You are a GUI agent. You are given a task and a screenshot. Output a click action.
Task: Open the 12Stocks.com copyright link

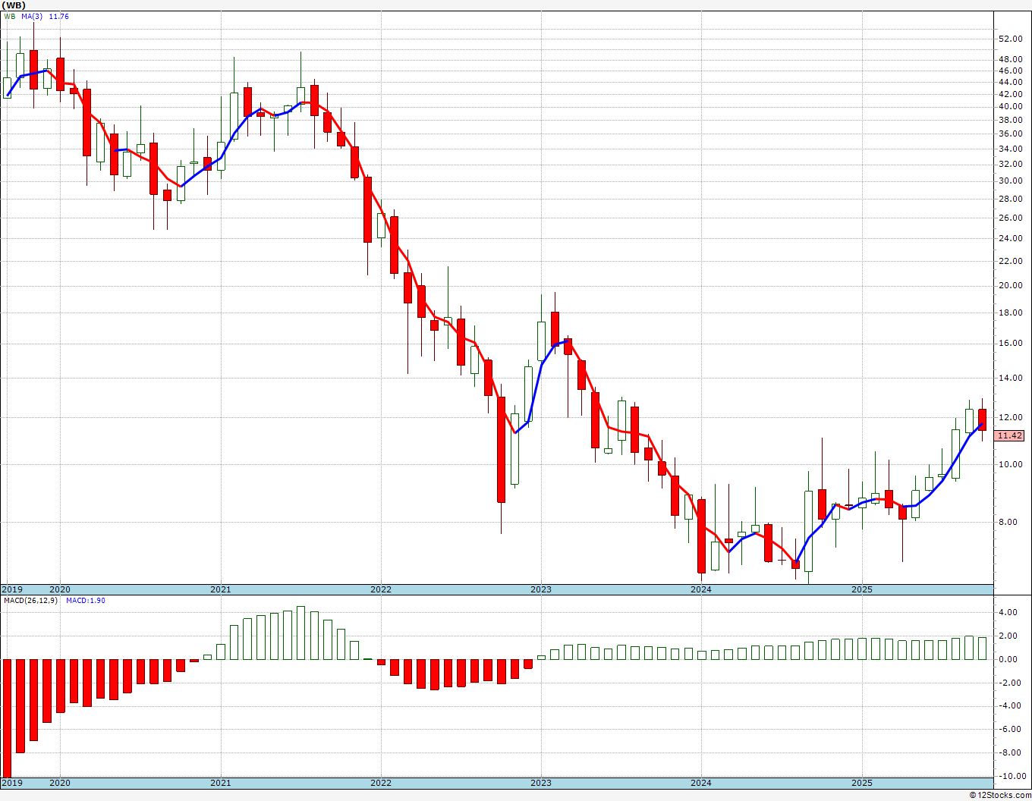pos(1000,795)
